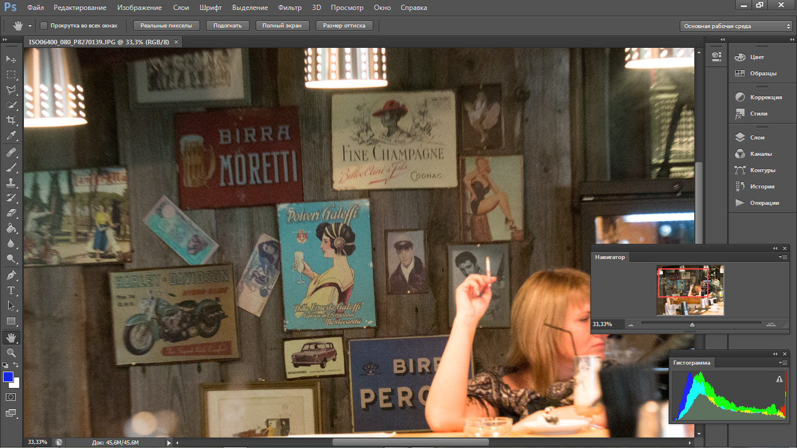This screenshot has height=448, width=797.
Task: Open the Основная рабочая среда workspace dropdown
Action: coord(736,26)
